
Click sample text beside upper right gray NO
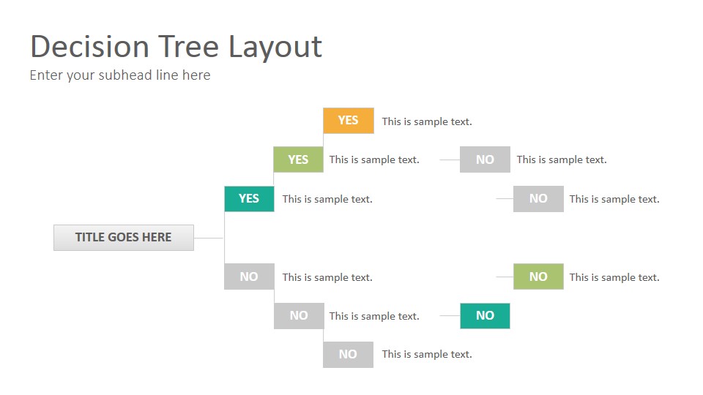562,160
